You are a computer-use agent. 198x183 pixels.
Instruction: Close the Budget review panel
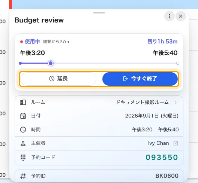point(181,16)
